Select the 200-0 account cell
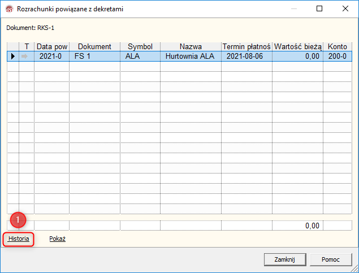 tap(338, 56)
